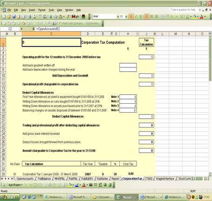Select the Corporation Tax Computation title cell
Viewport: 212px width, 201px height.
(x=103, y=42)
